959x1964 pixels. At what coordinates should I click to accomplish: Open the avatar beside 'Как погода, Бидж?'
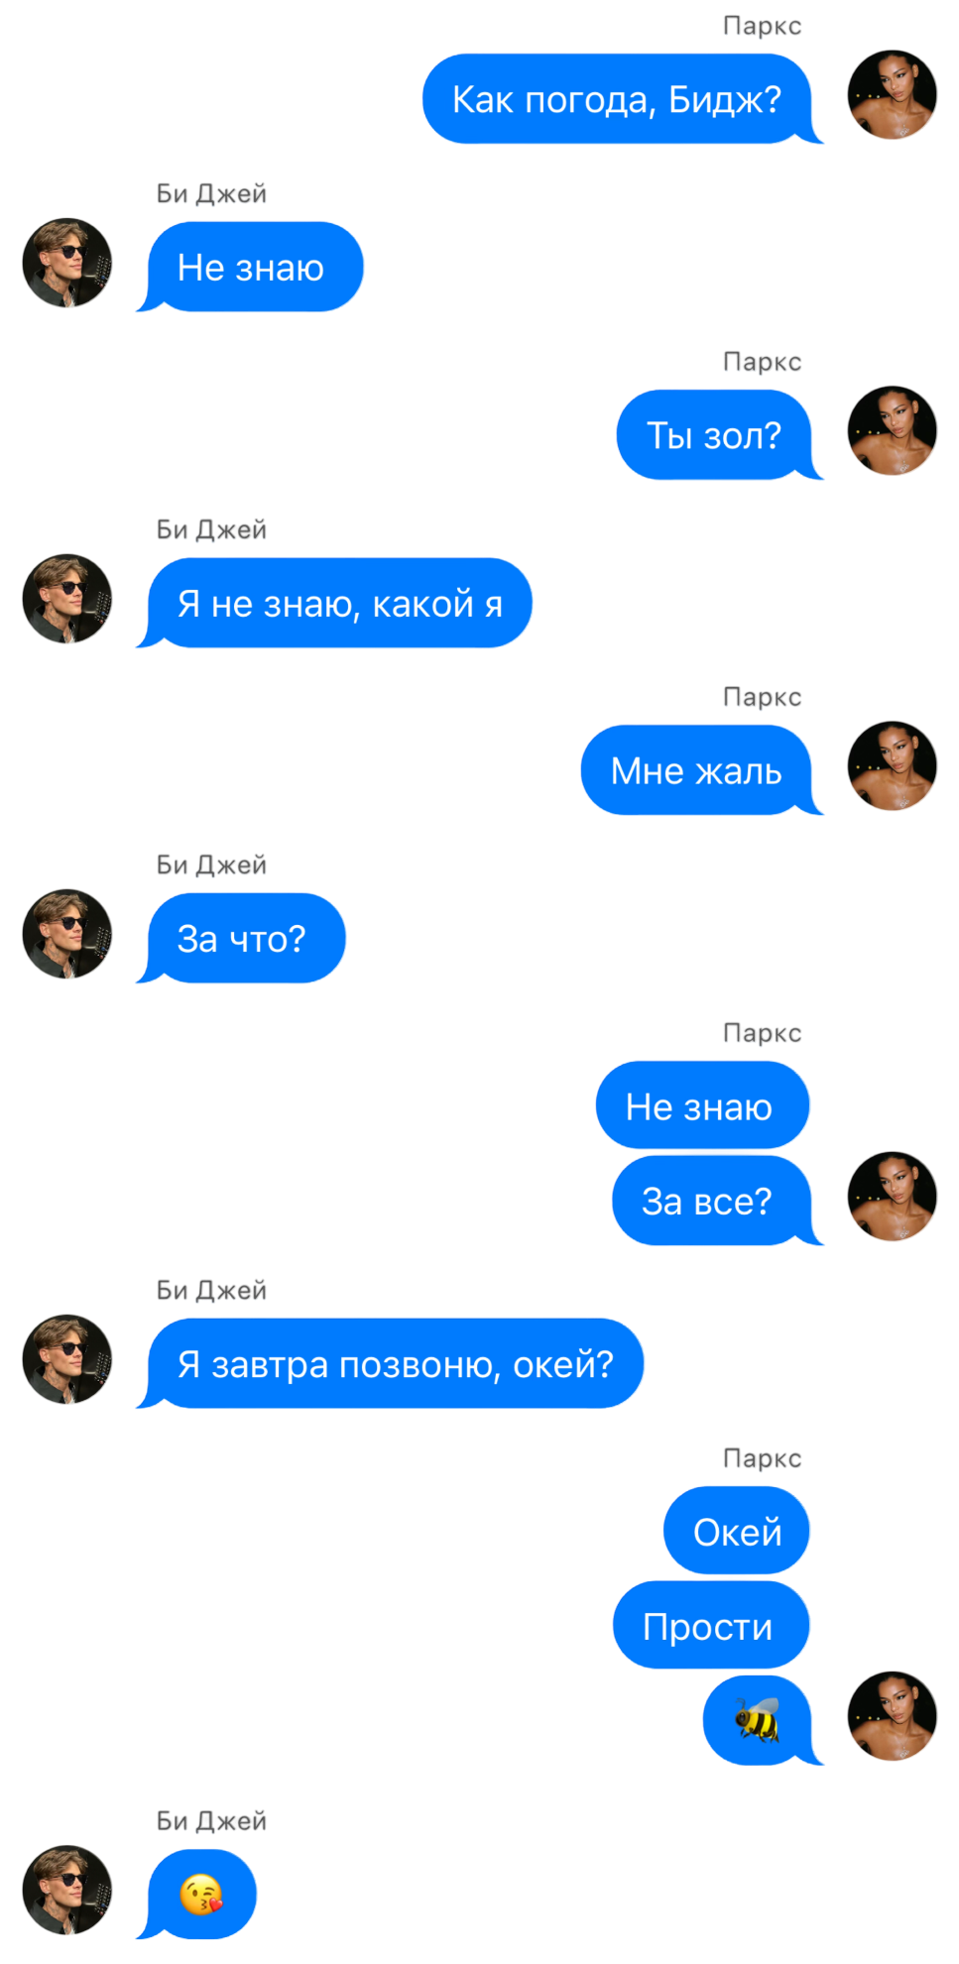(x=893, y=94)
